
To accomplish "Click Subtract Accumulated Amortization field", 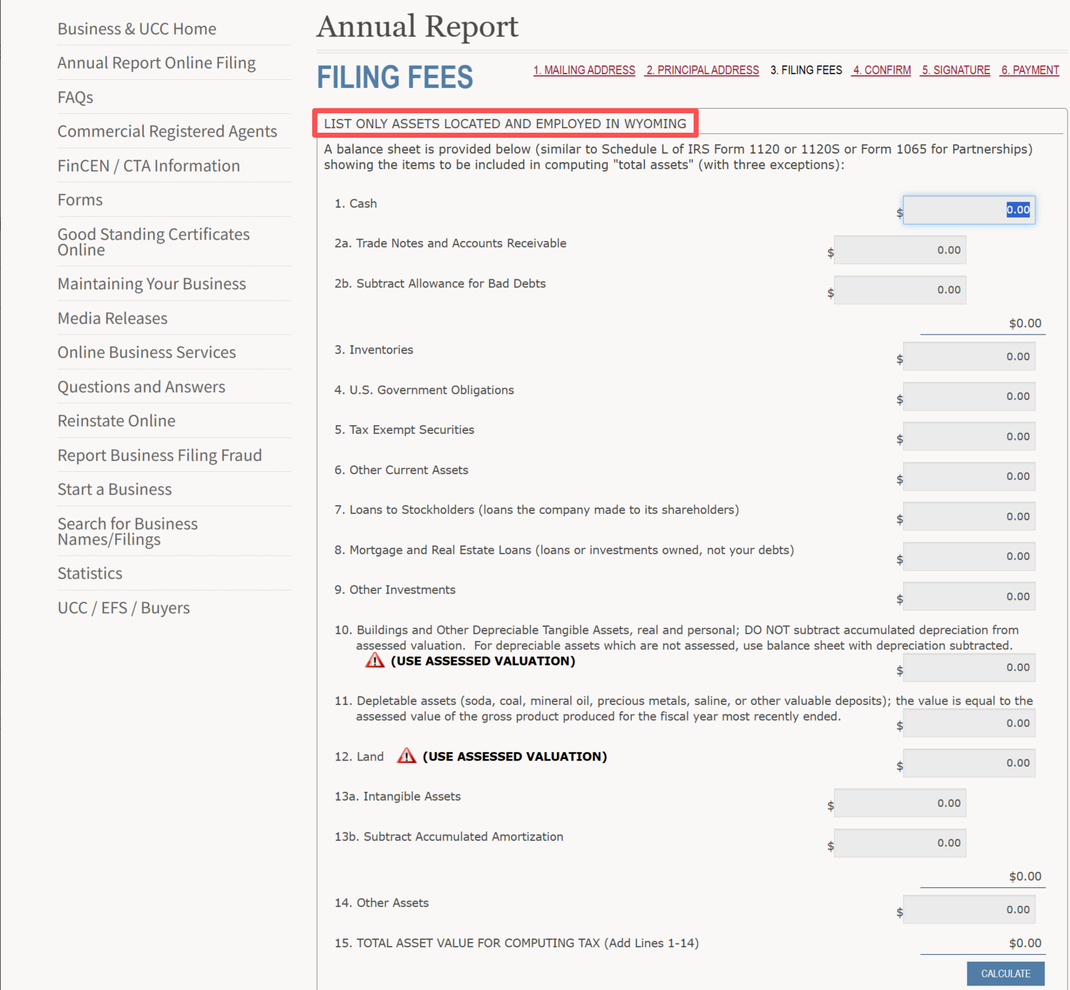I will tap(900, 843).
